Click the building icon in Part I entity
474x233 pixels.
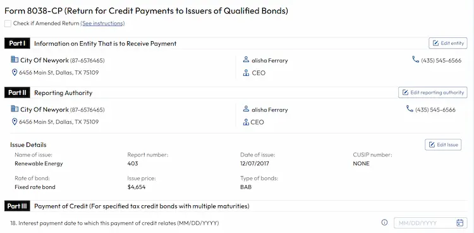click(x=15, y=60)
